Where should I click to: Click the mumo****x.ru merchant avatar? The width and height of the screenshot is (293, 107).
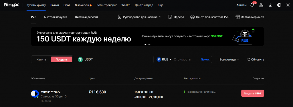click(x=35, y=94)
